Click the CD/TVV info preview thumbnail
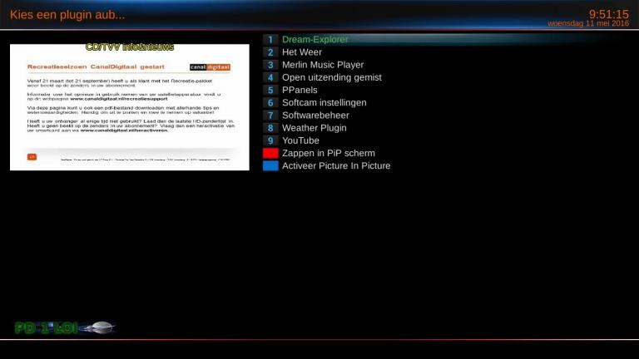The width and height of the screenshot is (639, 359). pos(130,107)
